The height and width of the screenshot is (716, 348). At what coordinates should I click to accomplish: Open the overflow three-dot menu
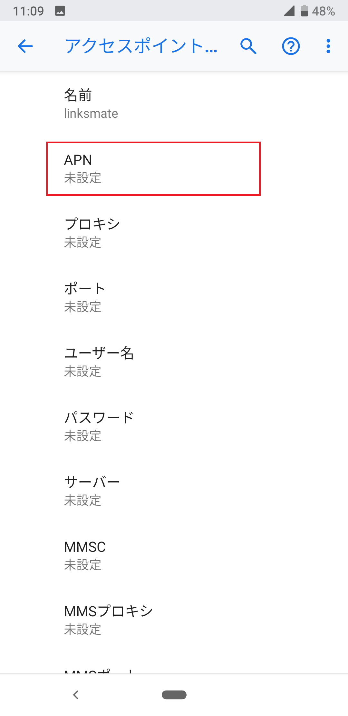point(328,46)
